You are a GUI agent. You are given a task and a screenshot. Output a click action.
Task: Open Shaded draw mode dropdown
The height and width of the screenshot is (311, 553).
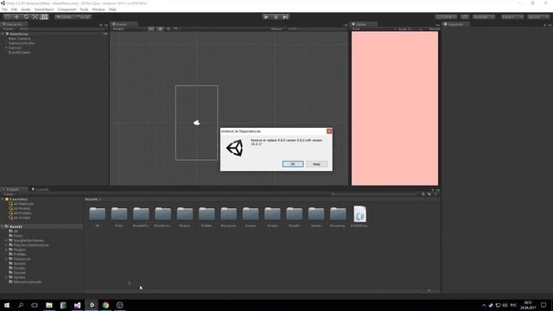(x=129, y=29)
